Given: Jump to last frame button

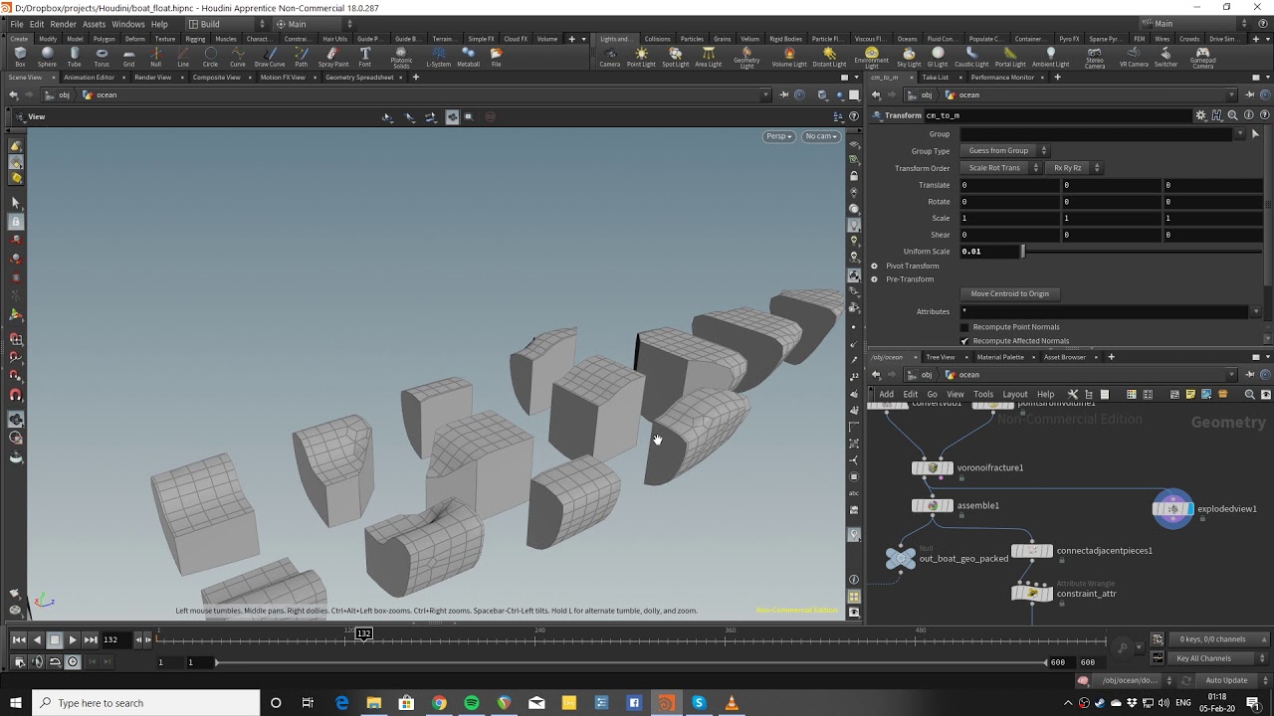Looking at the screenshot, I should 91,639.
